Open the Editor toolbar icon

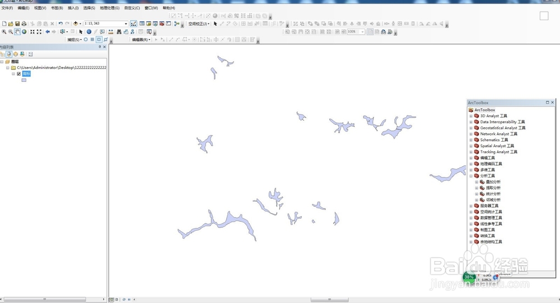(134, 24)
